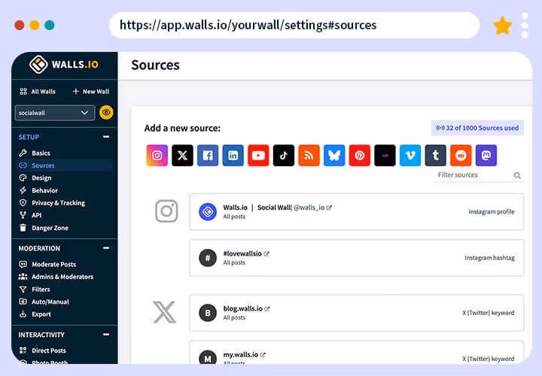Open Direct Posts
Image resolution: width=542 pixels, height=376 pixels.
pos(42,350)
